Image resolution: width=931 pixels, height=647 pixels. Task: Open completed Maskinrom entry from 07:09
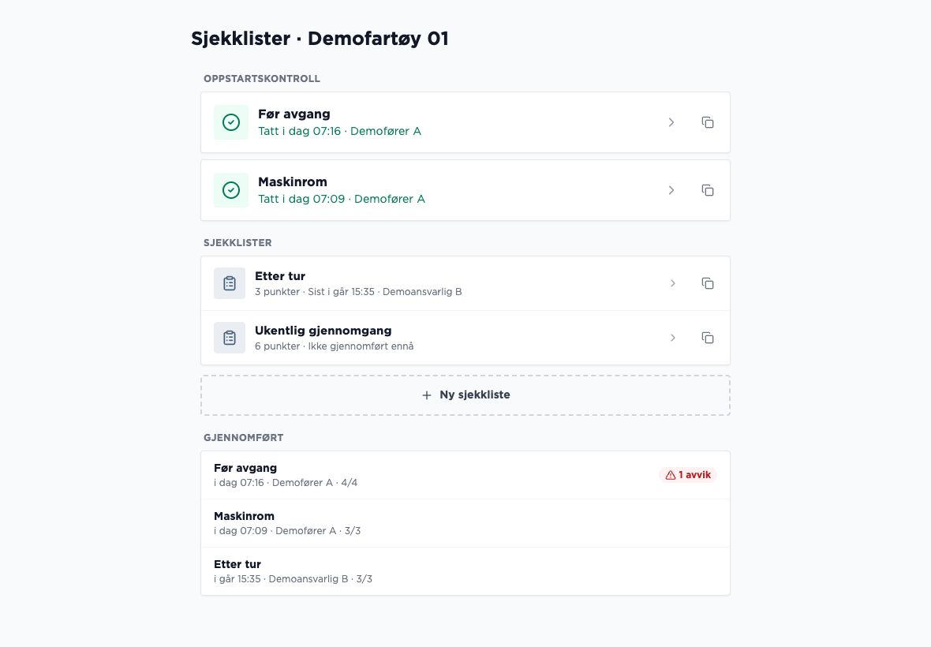pos(466,523)
